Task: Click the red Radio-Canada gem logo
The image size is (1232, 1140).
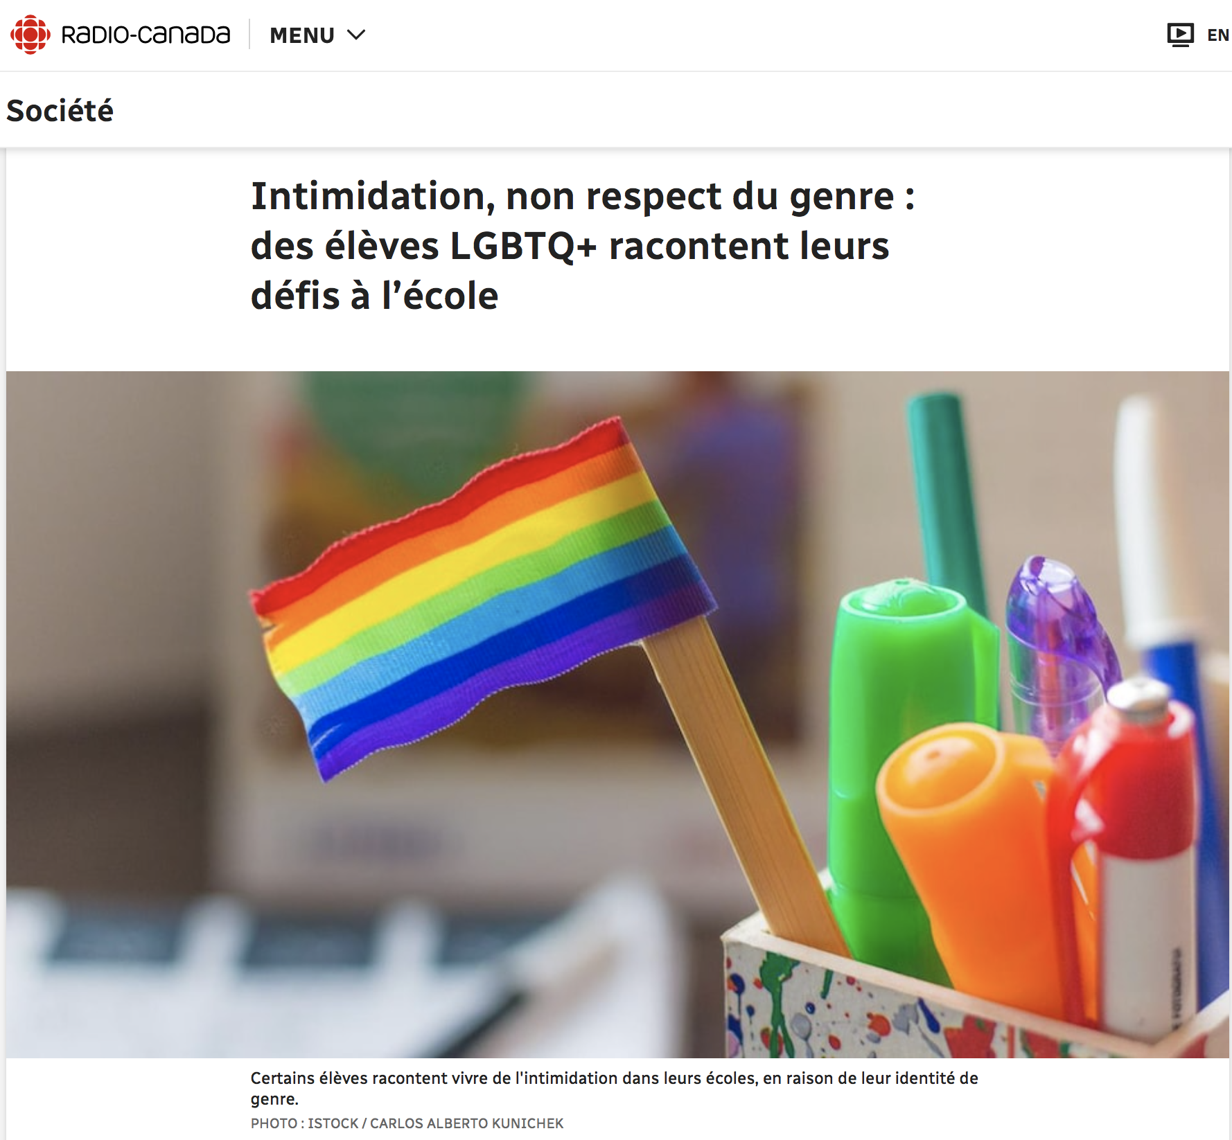Action: coord(30,35)
